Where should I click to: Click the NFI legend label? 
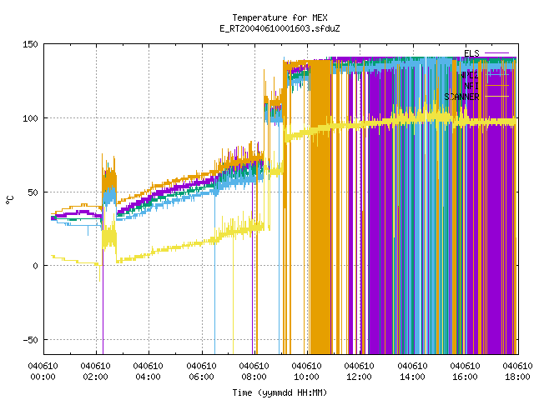471,86
